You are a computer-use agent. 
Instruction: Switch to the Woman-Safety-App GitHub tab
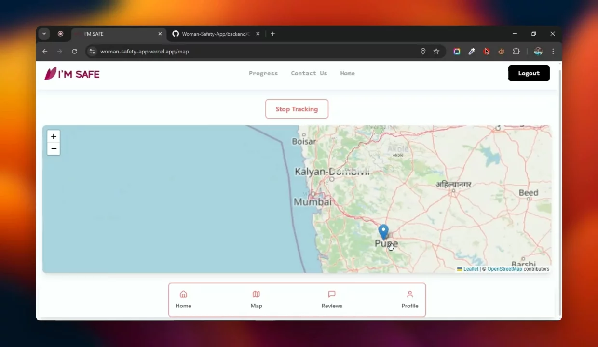pos(216,34)
